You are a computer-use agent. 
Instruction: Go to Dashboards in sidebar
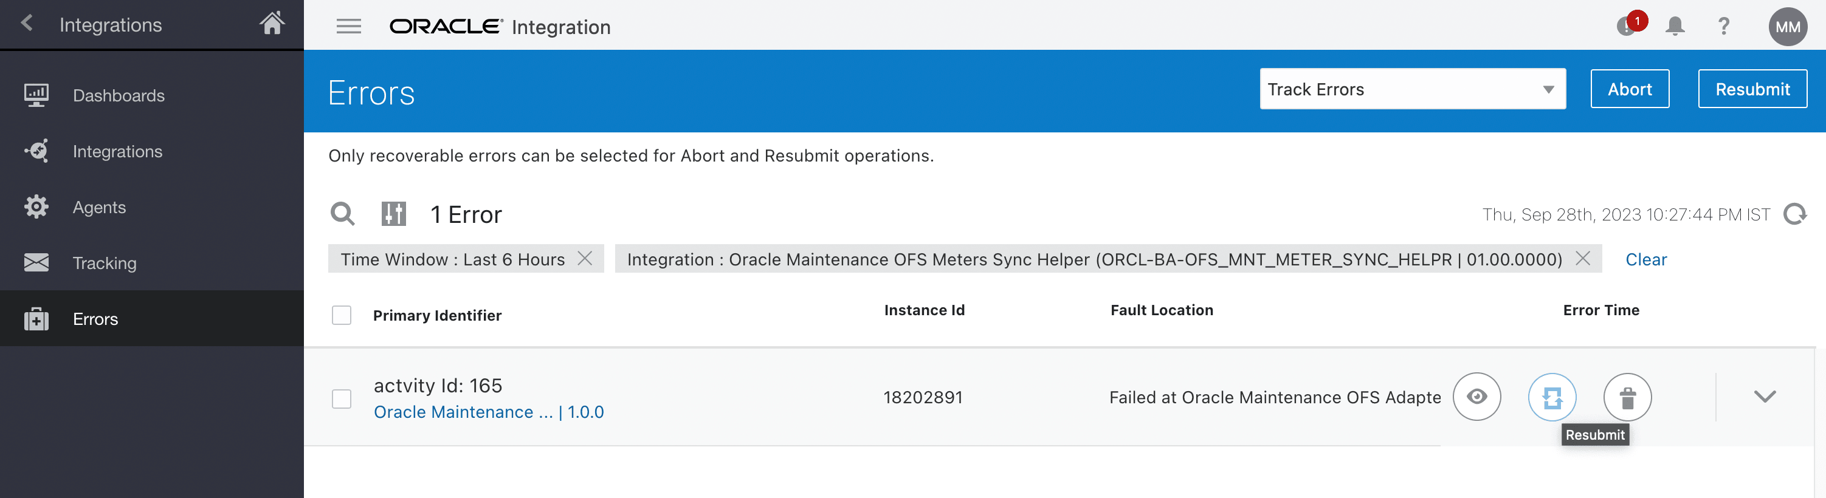(119, 95)
